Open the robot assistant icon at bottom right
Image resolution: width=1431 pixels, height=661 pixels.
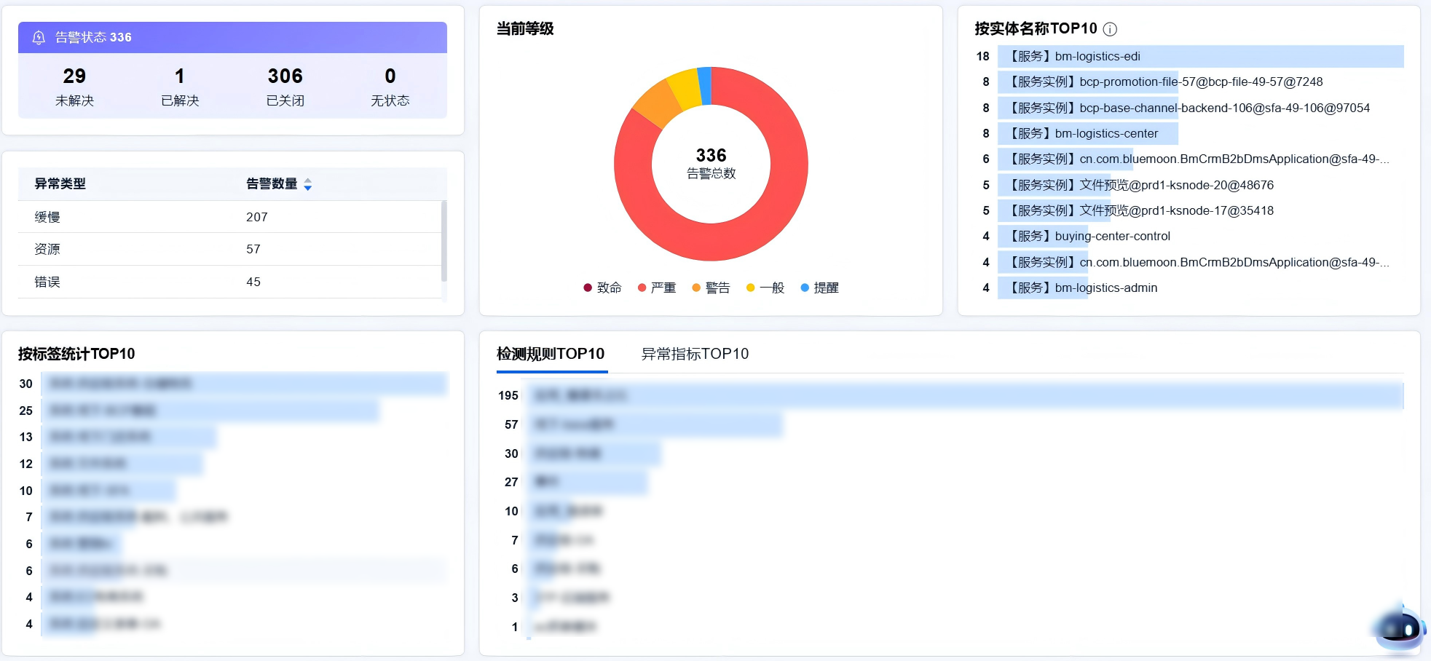point(1400,628)
